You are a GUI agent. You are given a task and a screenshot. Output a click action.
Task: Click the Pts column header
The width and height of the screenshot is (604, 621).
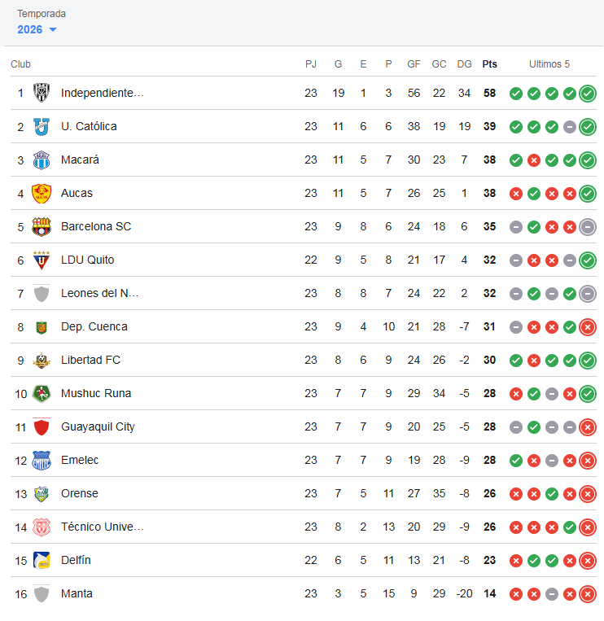tap(489, 64)
